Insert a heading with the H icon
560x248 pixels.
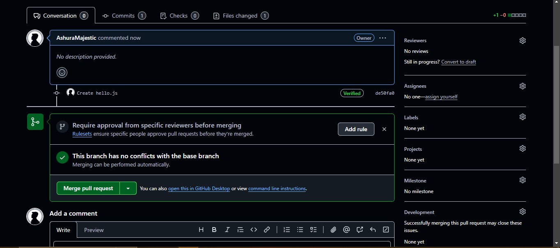pos(201,230)
